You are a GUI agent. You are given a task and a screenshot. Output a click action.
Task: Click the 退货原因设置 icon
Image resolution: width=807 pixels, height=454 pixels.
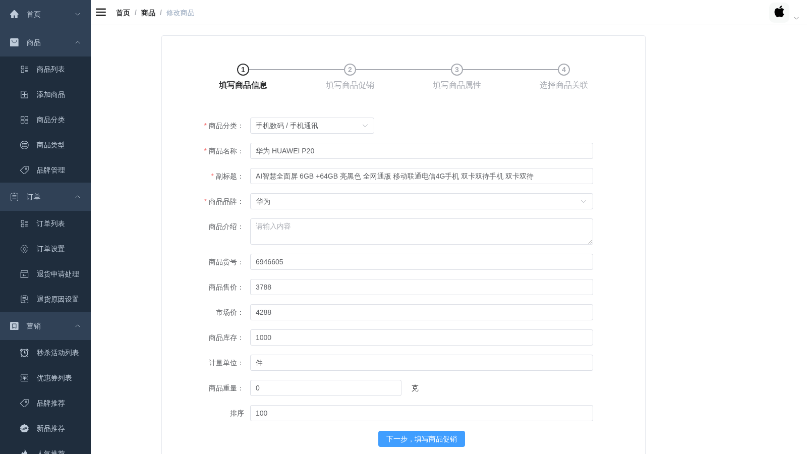[x=24, y=299]
